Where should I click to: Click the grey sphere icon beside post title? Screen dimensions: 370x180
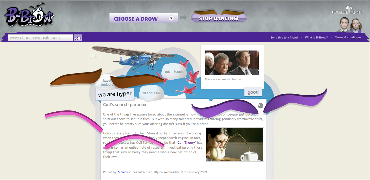click(x=261, y=105)
